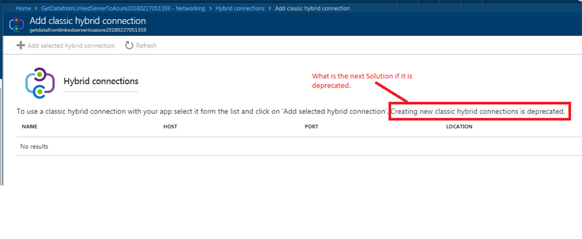This screenshot has height=239, width=582.
Task: Sort by the LOCATION column header
Action: pos(459,127)
